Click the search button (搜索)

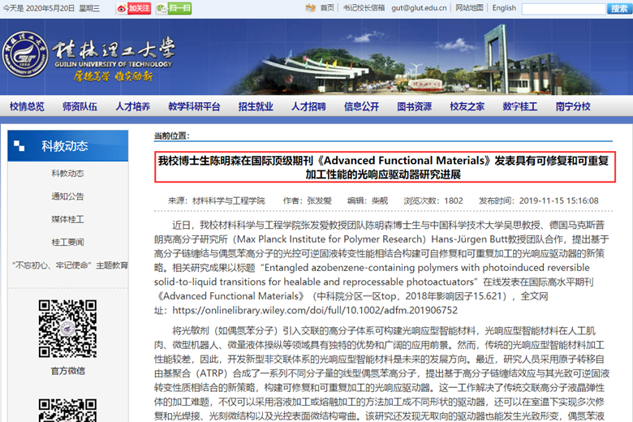point(618,8)
